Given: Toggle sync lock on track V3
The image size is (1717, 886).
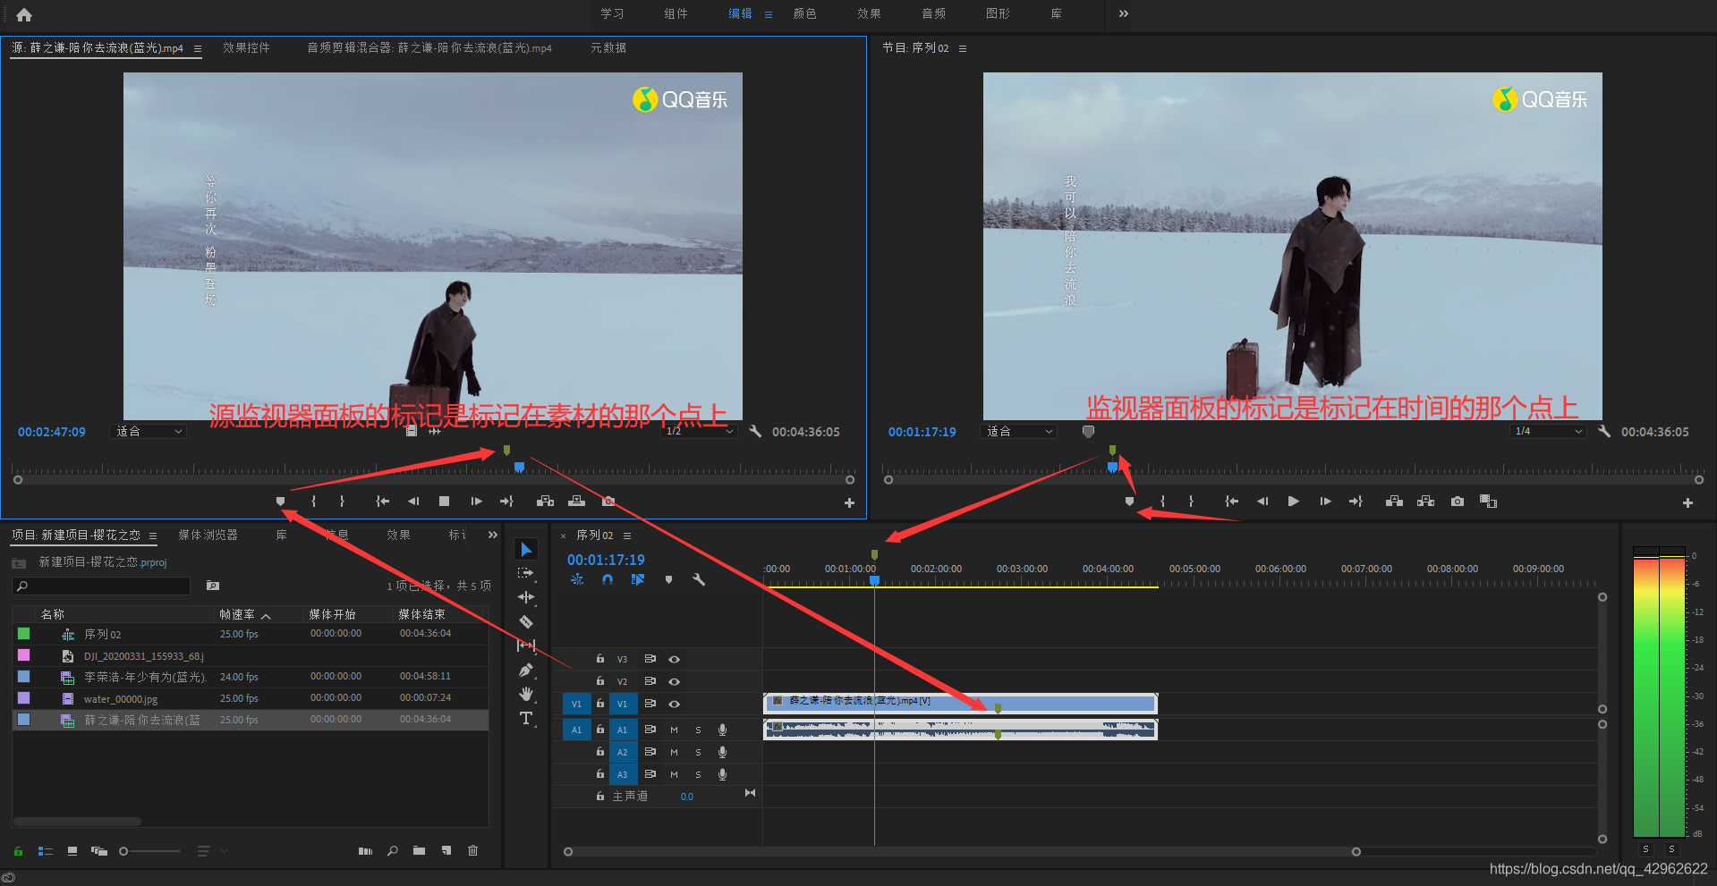Looking at the screenshot, I should click(650, 659).
